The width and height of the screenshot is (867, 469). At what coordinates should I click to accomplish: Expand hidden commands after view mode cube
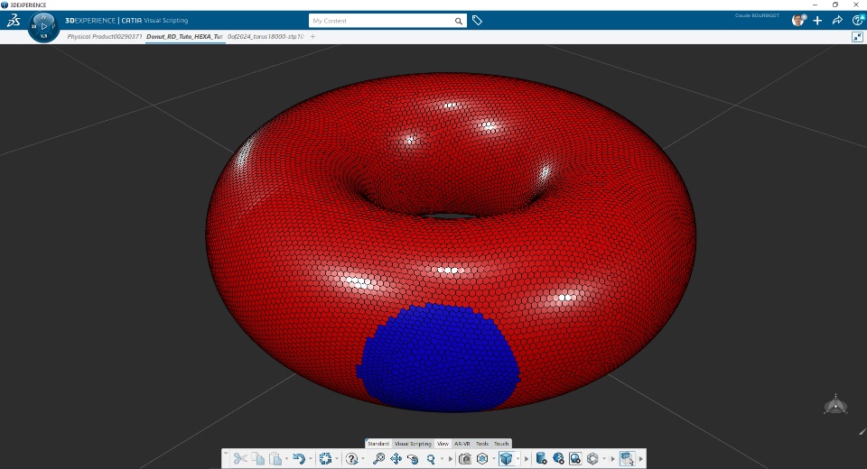pos(526,459)
